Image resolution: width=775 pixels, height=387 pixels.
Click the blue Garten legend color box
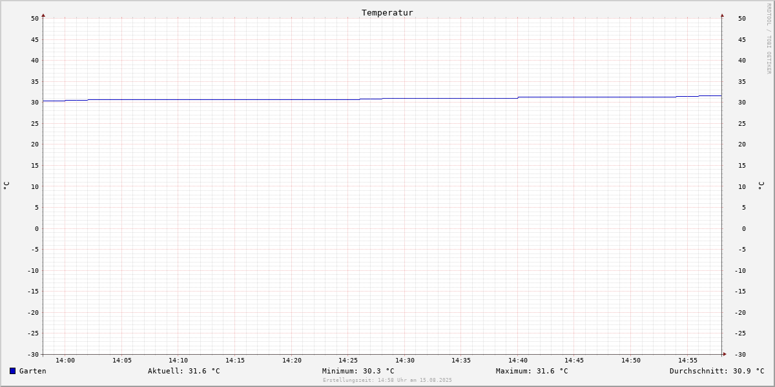click(12, 371)
